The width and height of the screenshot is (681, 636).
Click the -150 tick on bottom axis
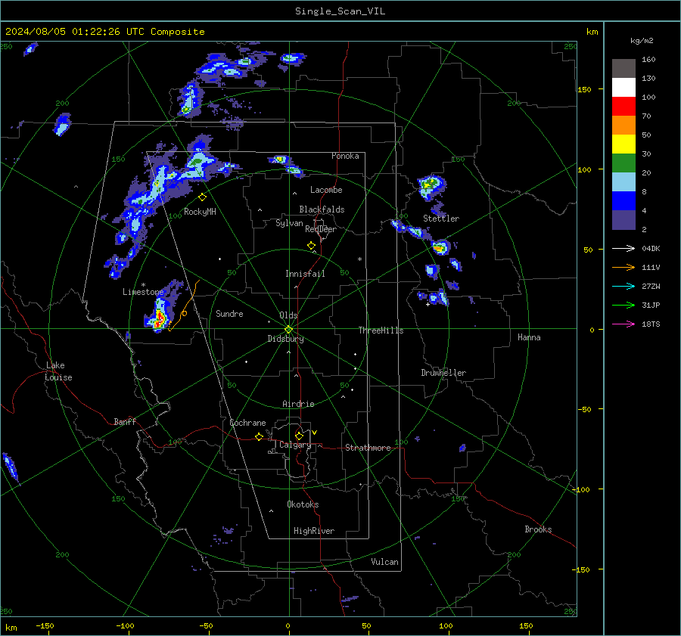pyautogui.click(x=45, y=626)
